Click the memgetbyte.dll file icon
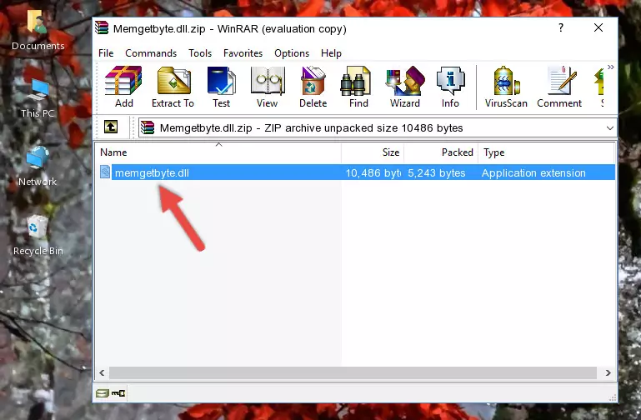 105,172
